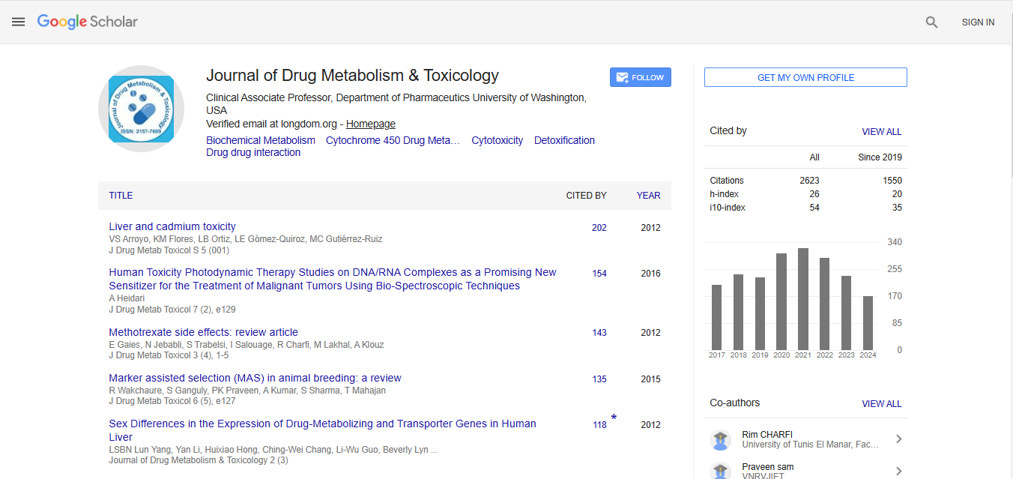
Task: Sort articles by Year column
Action: [x=648, y=196]
